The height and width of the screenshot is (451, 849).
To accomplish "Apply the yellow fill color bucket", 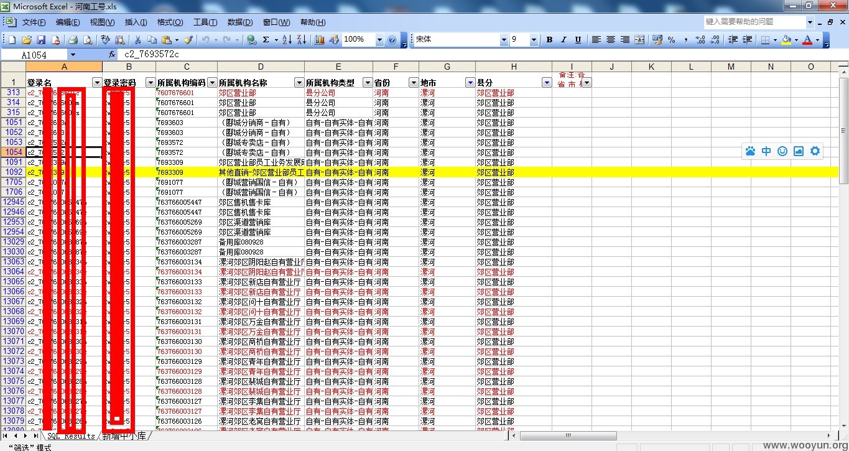I will pos(786,40).
